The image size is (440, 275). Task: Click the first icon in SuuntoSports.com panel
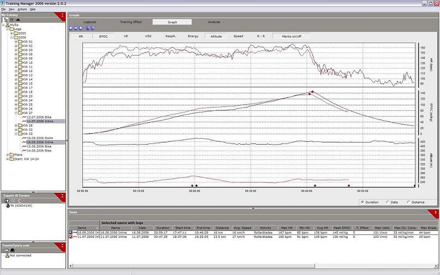pyautogui.click(x=6, y=250)
